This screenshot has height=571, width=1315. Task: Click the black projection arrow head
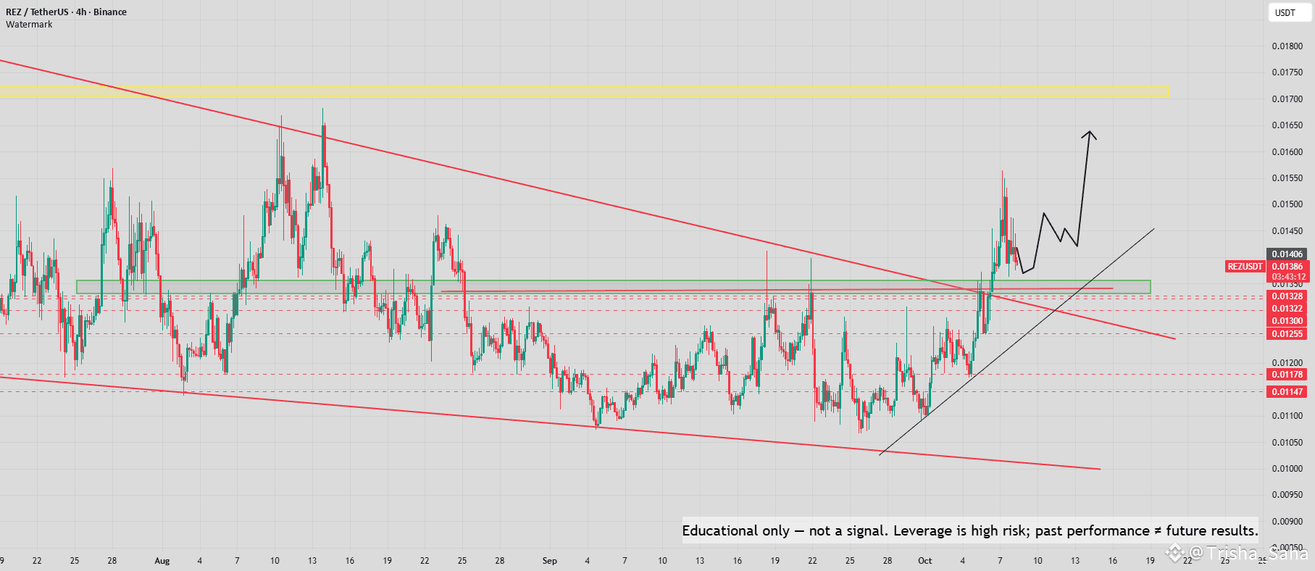[1089, 135]
